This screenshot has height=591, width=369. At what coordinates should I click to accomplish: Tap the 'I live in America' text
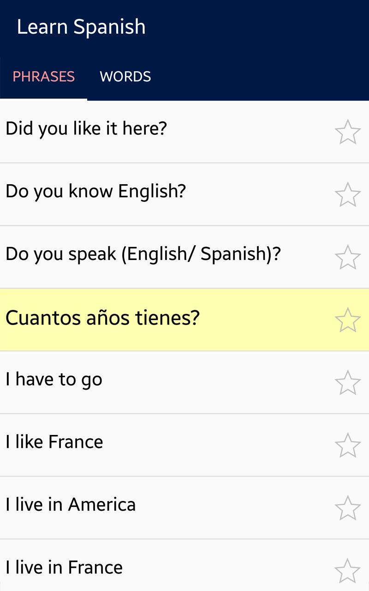[71, 505]
